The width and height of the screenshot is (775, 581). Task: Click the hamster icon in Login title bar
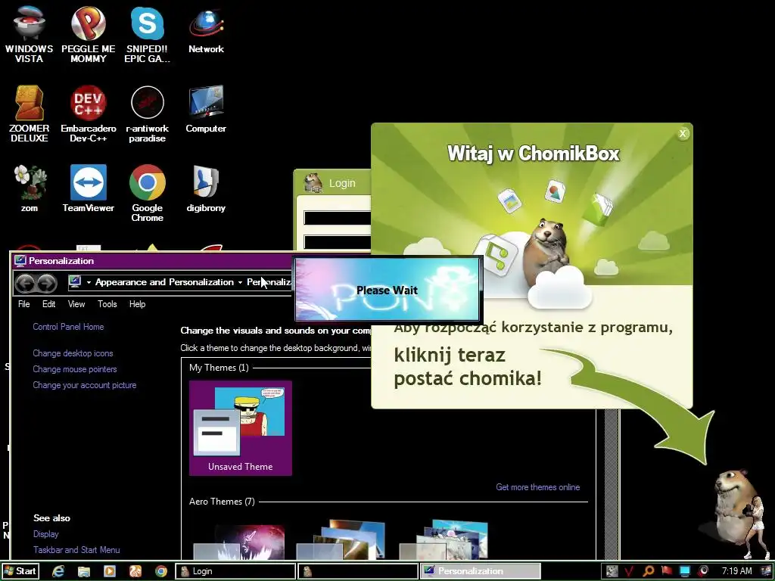[313, 183]
